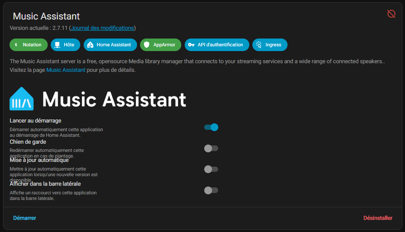Click the Music Assistant title heading

46,16
